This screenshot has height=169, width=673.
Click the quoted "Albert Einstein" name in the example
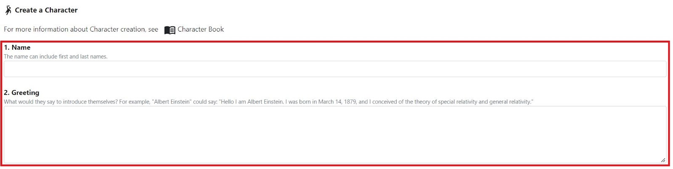click(172, 102)
